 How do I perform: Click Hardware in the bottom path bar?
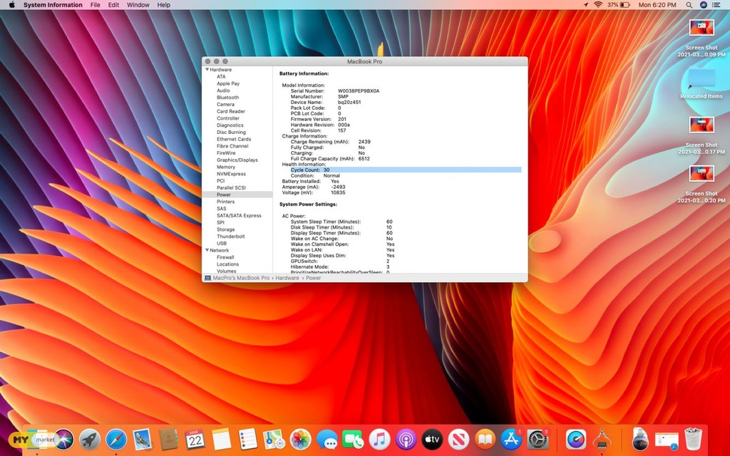coord(287,278)
